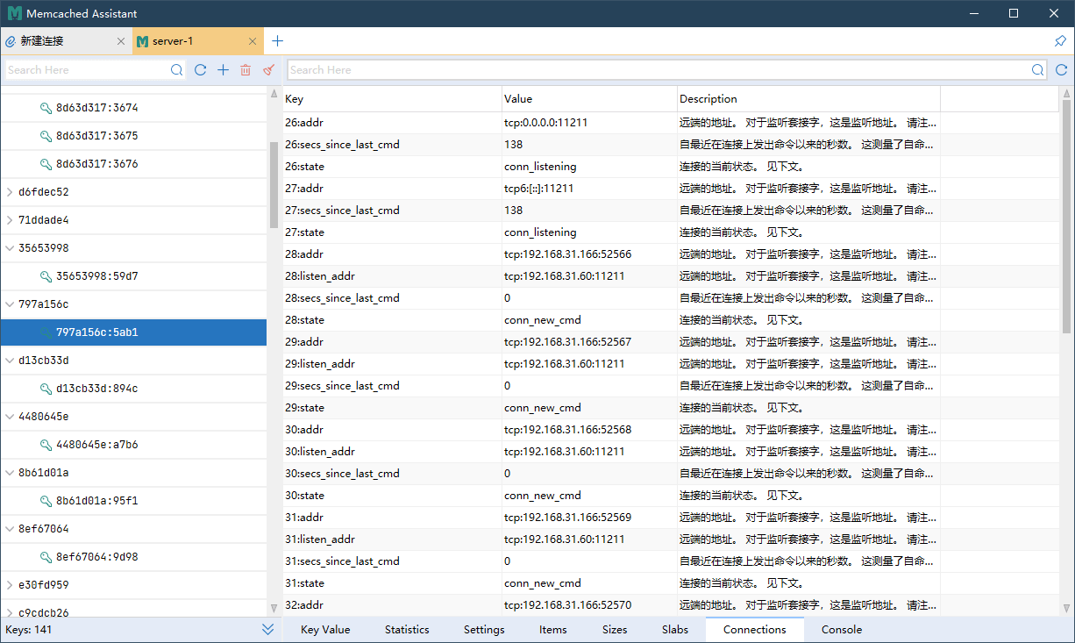Select key 8d63d317:3676 in the tree
The width and height of the screenshot is (1075, 643).
pyautogui.click(x=133, y=164)
